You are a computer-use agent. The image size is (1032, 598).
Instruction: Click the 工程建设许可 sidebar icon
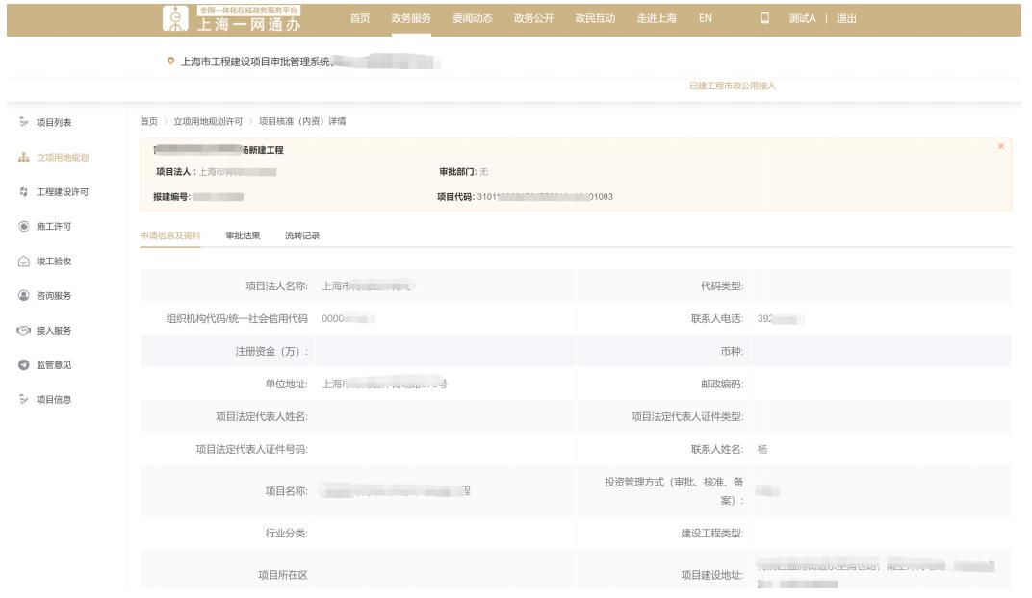point(23,192)
